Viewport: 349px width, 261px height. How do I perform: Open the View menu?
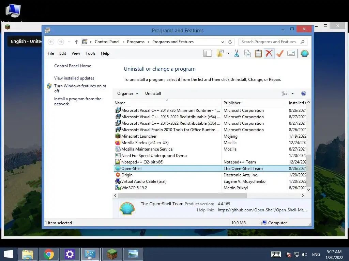(76, 53)
